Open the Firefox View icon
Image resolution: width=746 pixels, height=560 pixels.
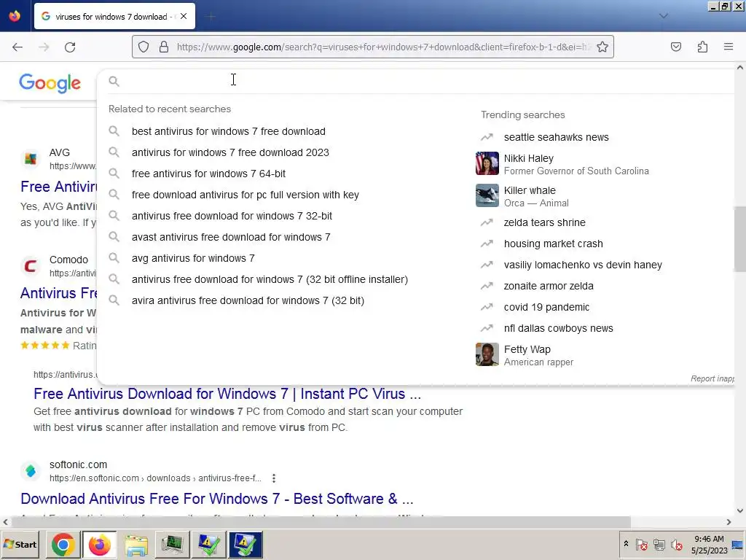pyautogui.click(x=15, y=16)
